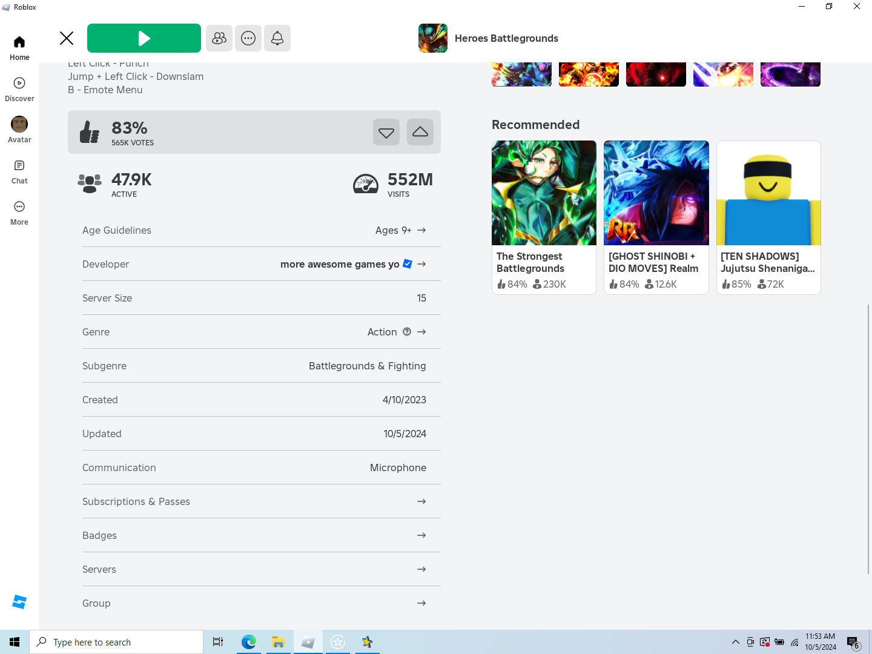Open the GHOST SHINOBI Realm game thumbnail
The height and width of the screenshot is (654, 872).
point(656,193)
